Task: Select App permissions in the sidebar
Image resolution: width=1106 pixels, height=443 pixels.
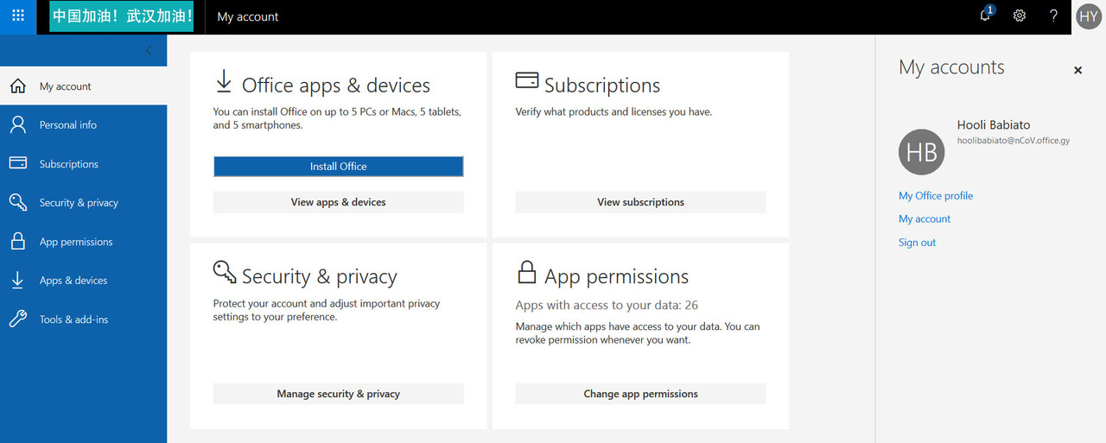Action: coord(83,242)
